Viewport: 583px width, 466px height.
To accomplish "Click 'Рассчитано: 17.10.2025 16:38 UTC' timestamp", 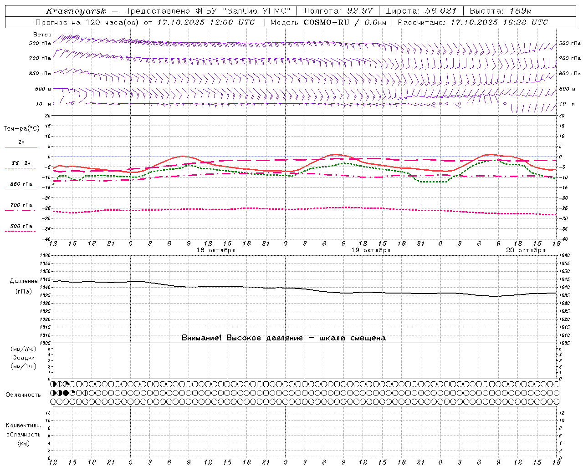I will coord(473,22).
